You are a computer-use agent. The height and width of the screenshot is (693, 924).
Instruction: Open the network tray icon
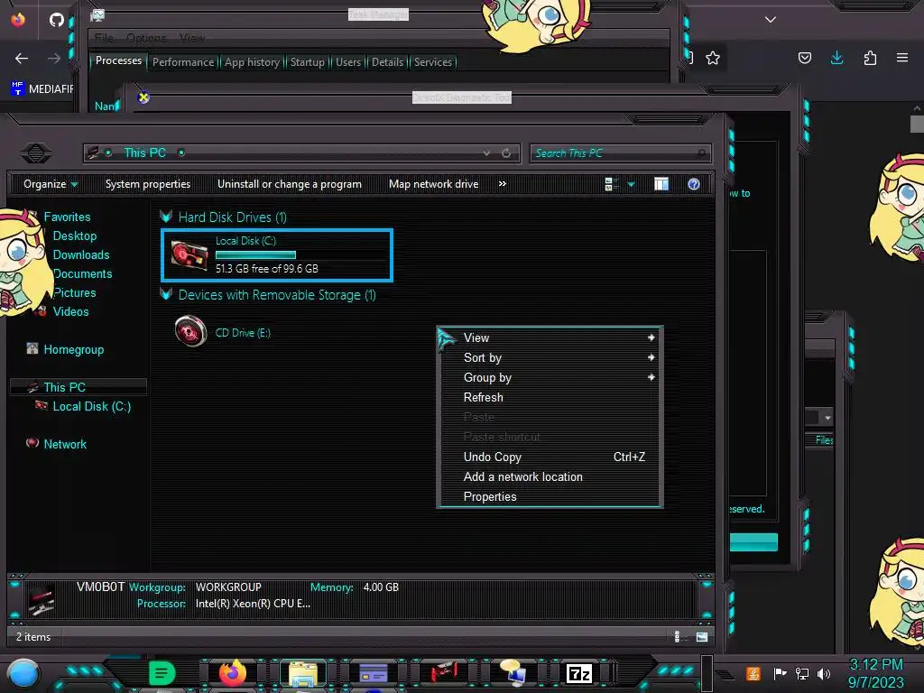tap(802, 673)
